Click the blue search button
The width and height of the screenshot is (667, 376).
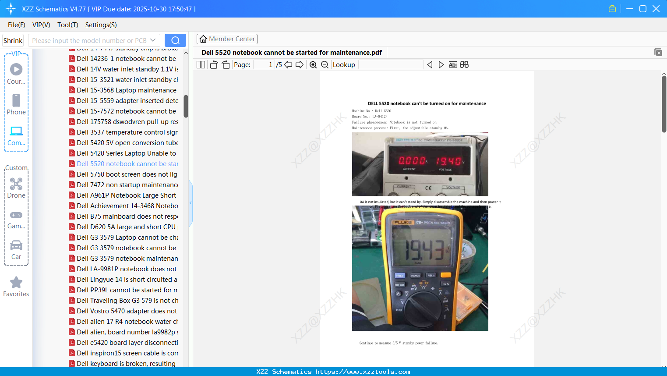click(175, 40)
